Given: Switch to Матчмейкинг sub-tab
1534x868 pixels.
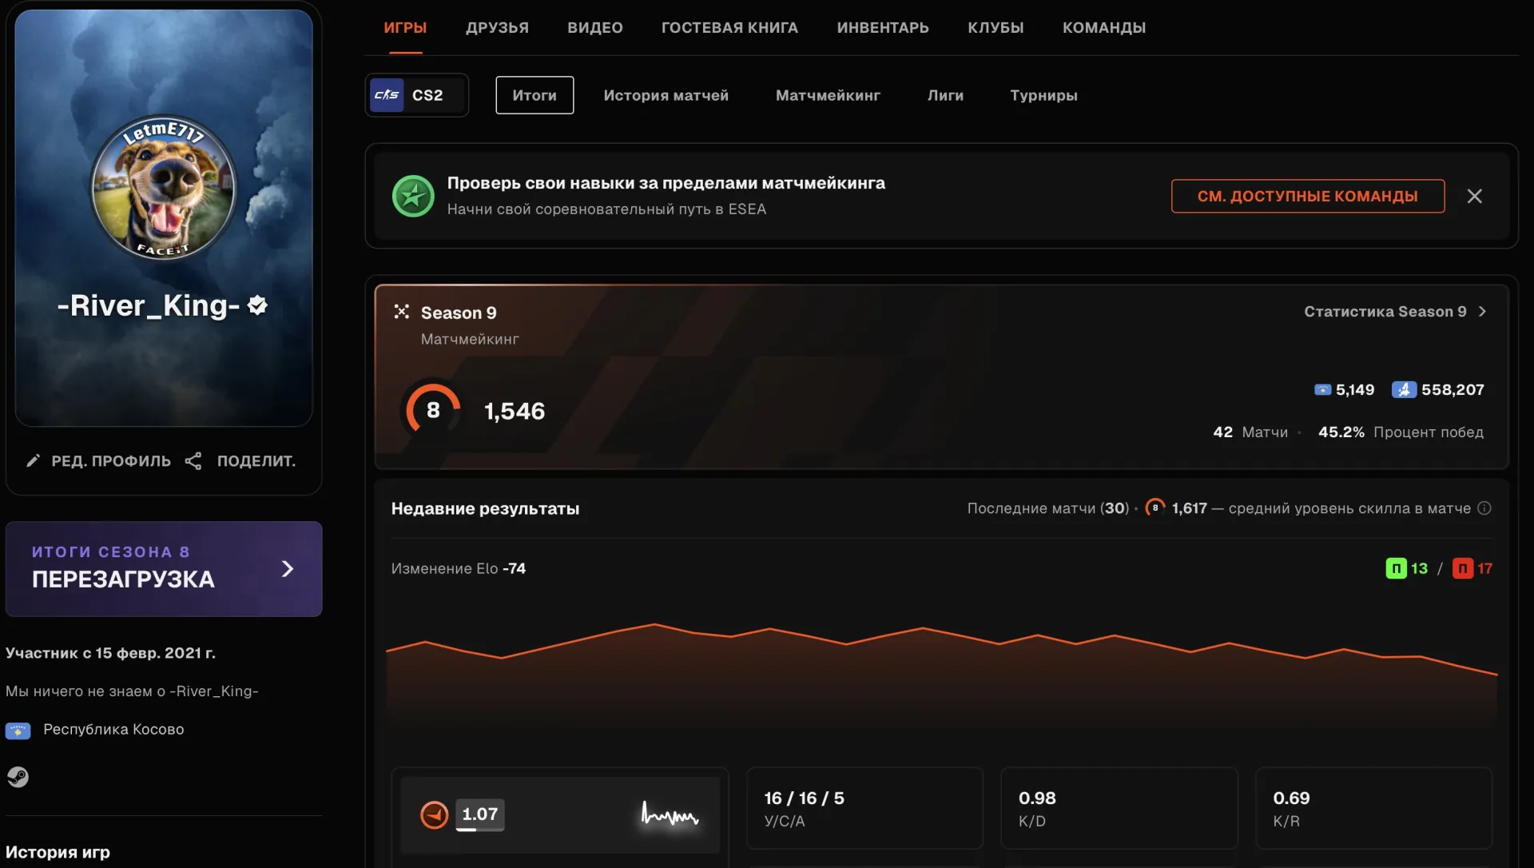Looking at the screenshot, I should coord(828,95).
